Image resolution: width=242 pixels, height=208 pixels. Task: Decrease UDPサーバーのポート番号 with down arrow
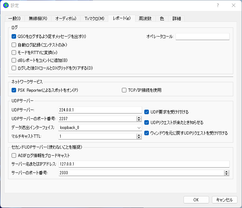139,120
